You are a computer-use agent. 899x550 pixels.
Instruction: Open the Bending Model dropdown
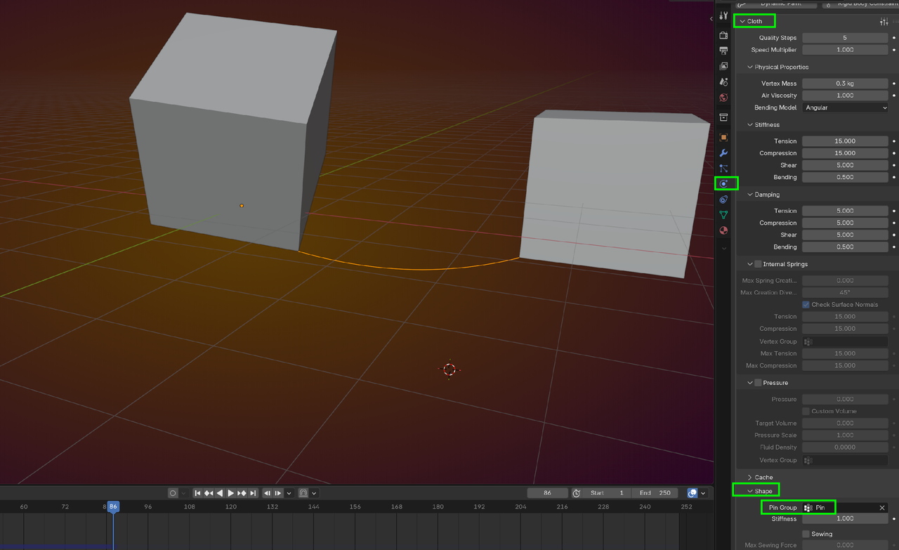point(845,108)
